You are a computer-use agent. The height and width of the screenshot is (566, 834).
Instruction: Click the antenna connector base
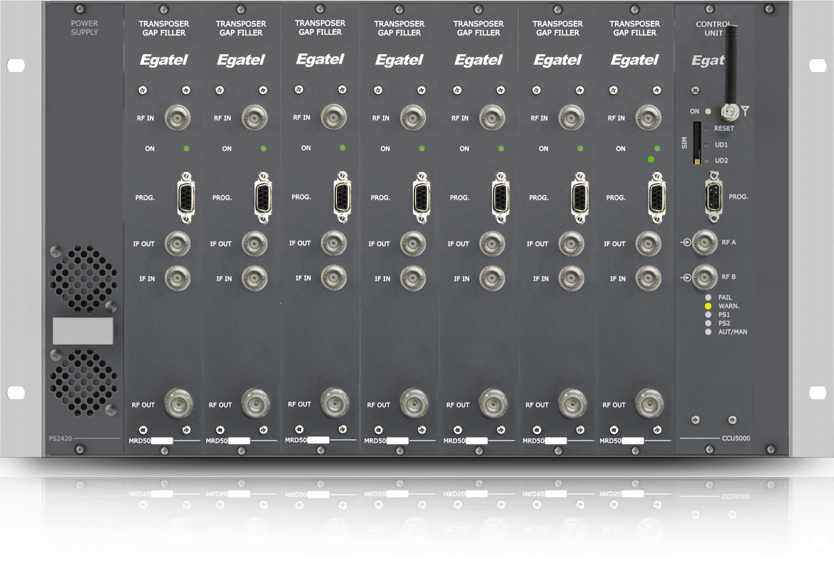730,112
